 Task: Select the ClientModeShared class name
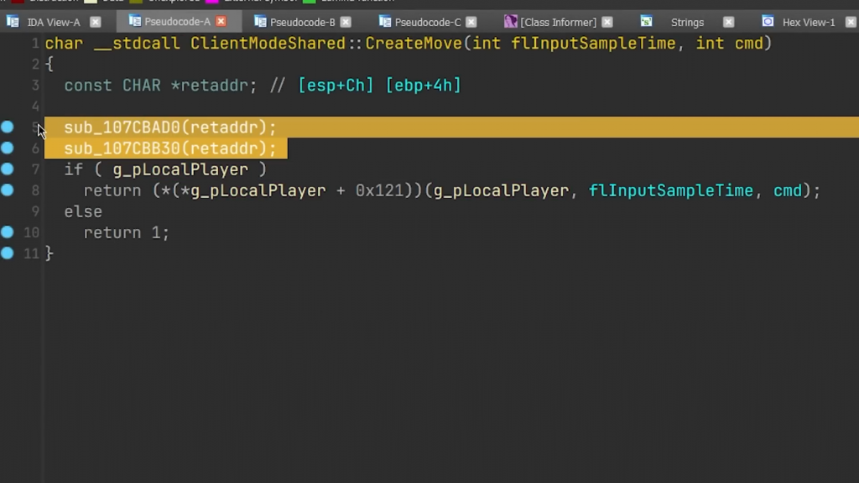268,44
